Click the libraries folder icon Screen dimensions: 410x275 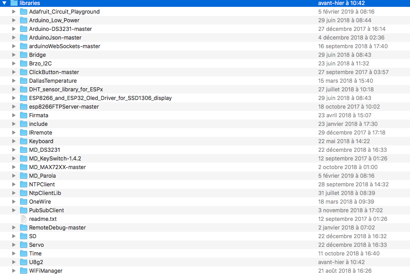[x=14, y=3]
